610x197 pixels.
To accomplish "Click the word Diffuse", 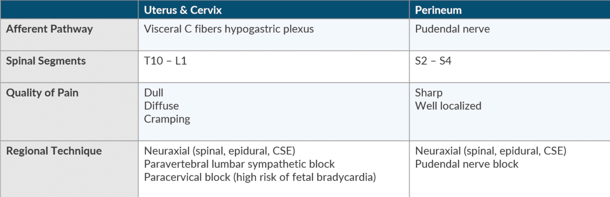I will [161, 106].
